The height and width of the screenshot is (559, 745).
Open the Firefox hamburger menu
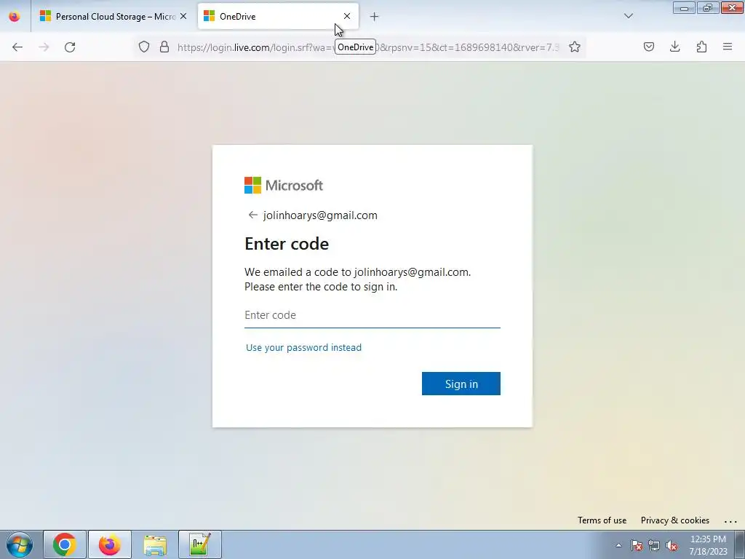pyautogui.click(x=728, y=47)
